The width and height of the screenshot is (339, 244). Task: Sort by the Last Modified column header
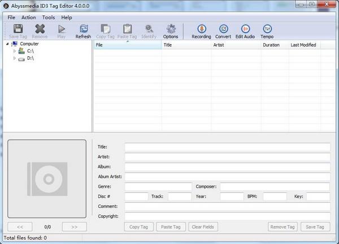(x=305, y=45)
